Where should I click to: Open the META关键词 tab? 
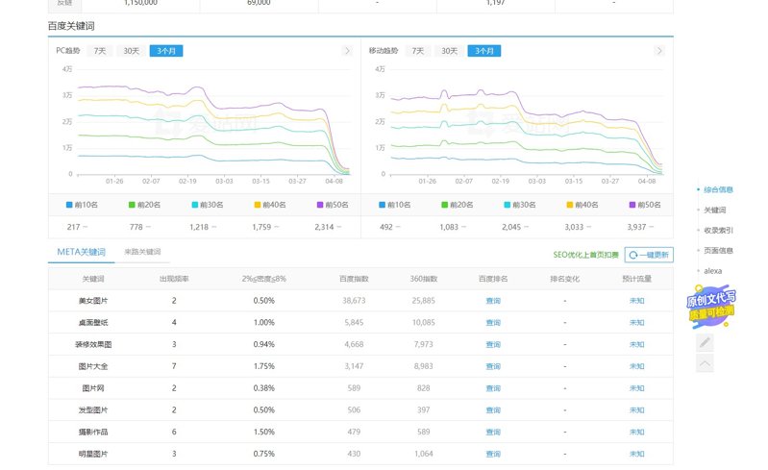pos(80,252)
